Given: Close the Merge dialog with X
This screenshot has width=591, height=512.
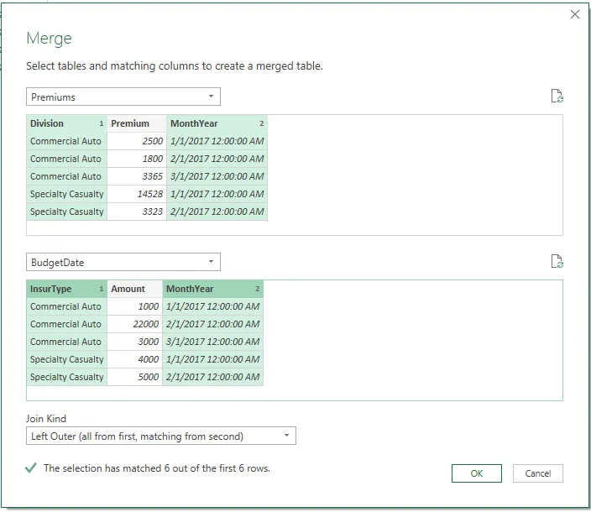Looking at the screenshot, I should click(575, 14).
